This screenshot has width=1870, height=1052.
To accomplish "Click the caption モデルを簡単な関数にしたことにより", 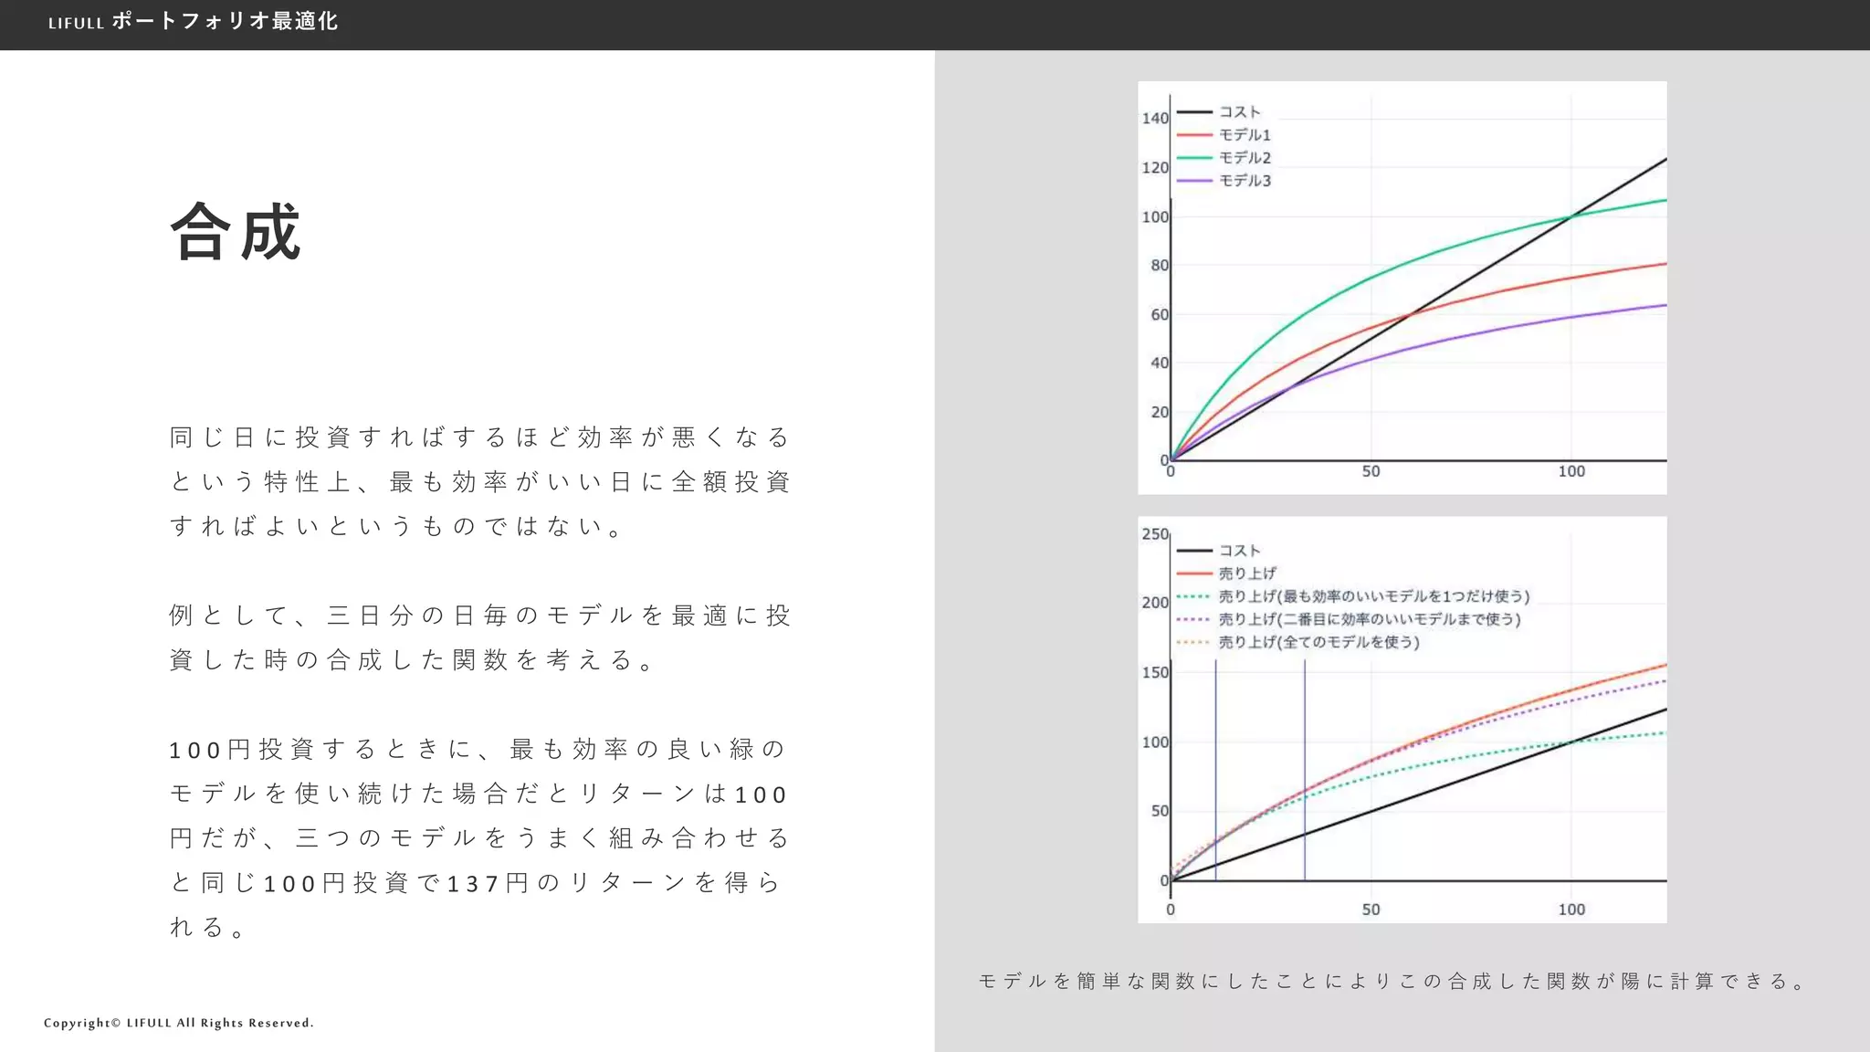I will 1392,982.
